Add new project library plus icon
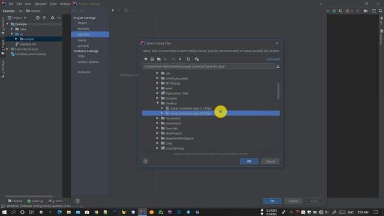Viewport: 384px width, 216px height. coord(113,10)
